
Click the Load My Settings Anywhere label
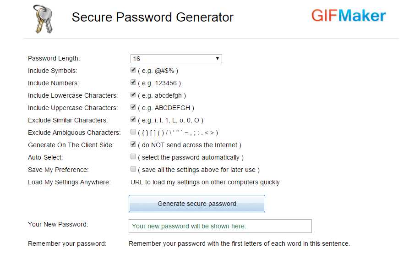coord(69,182)
